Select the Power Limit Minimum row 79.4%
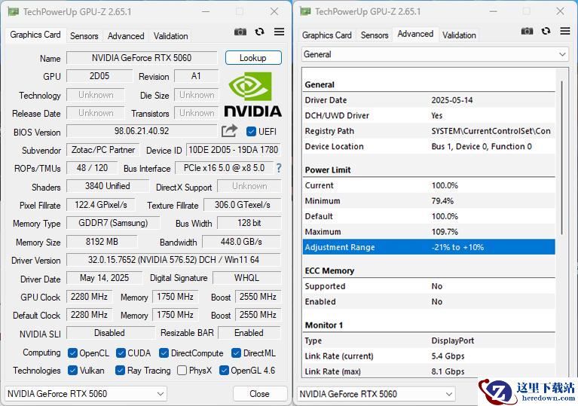This screenshot has width=578, height=406. pyautogui.click(x=429, y=201)
